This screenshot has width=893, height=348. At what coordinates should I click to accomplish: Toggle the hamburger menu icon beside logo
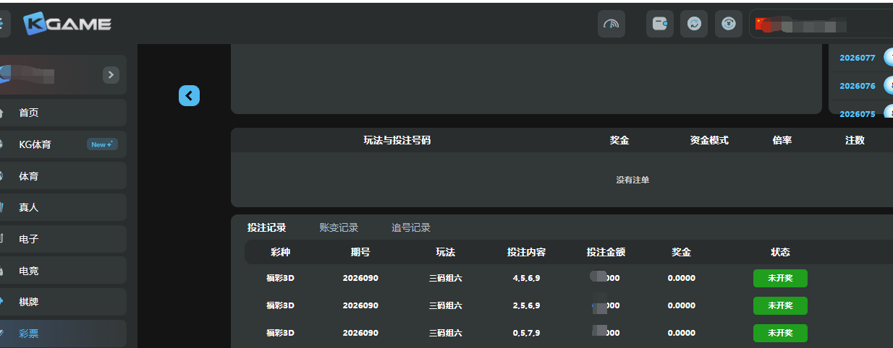point(3,24)
